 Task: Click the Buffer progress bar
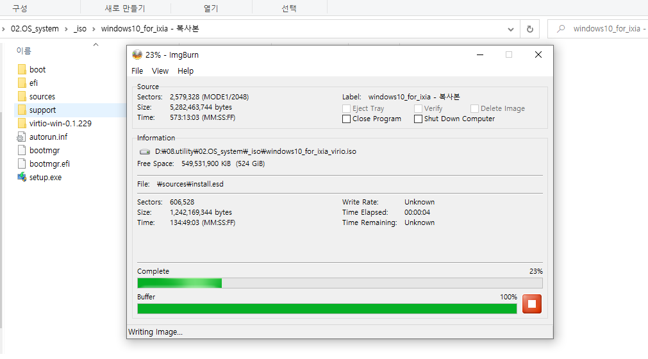[327, 308]
